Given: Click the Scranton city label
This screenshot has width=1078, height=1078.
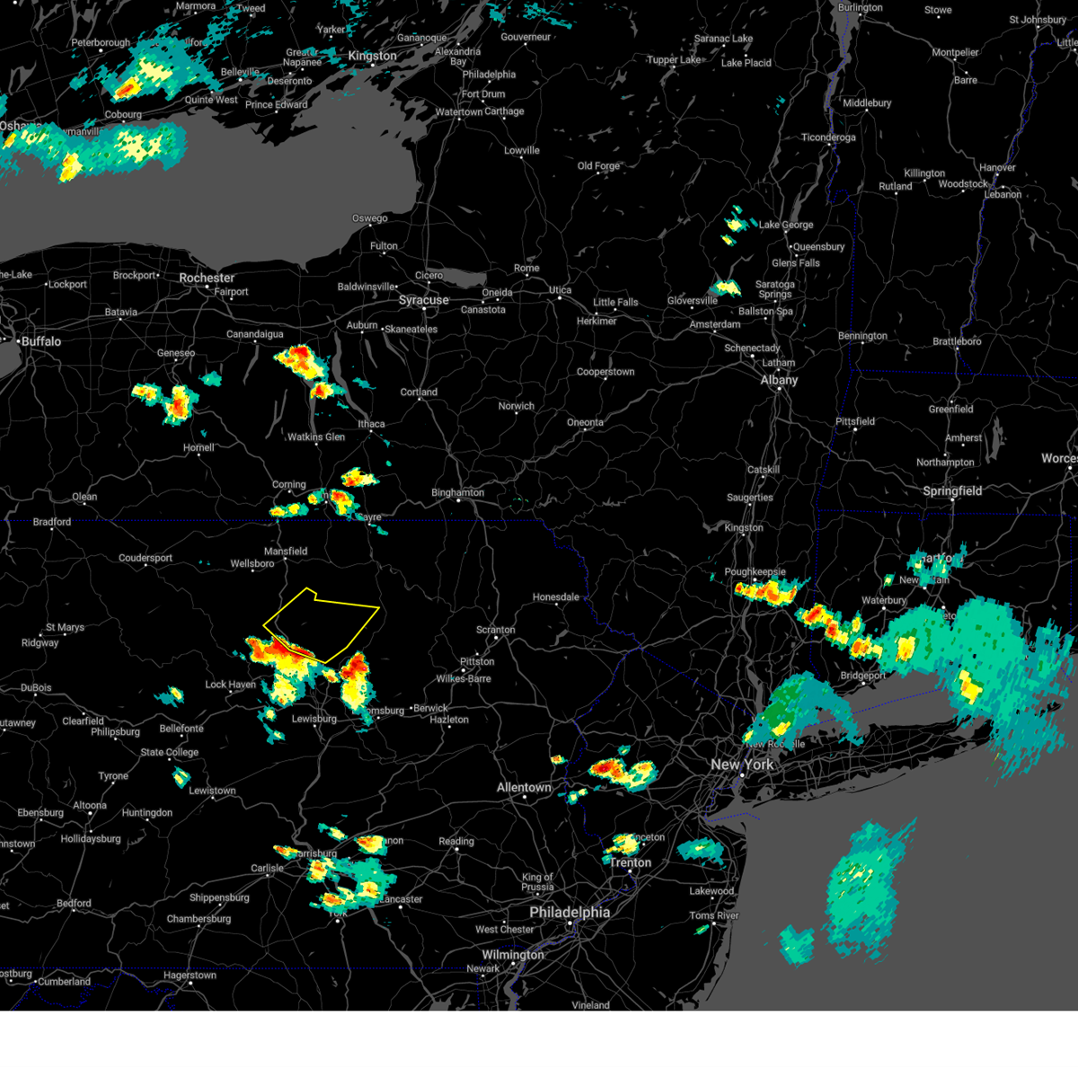Looking at the screenshot, I should tap(496, 630).
